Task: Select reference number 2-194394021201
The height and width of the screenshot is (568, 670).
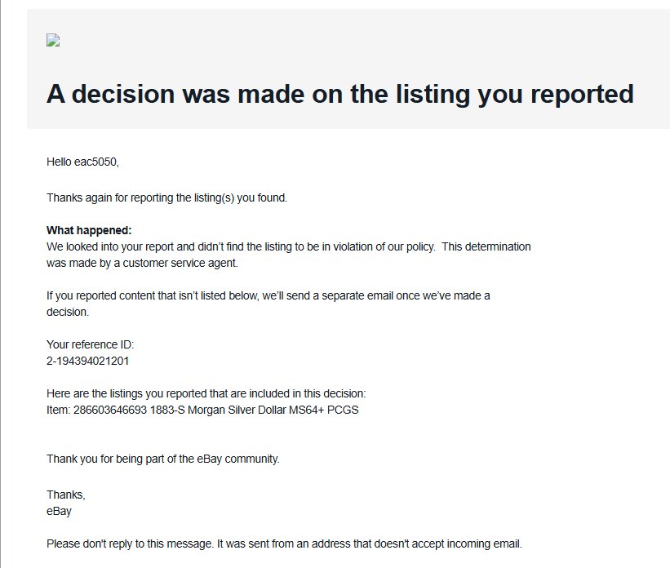Action: click(x=87, y=361)
